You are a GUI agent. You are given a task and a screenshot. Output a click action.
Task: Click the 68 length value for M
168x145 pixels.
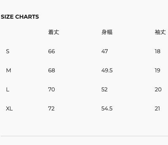click(52, 70)
